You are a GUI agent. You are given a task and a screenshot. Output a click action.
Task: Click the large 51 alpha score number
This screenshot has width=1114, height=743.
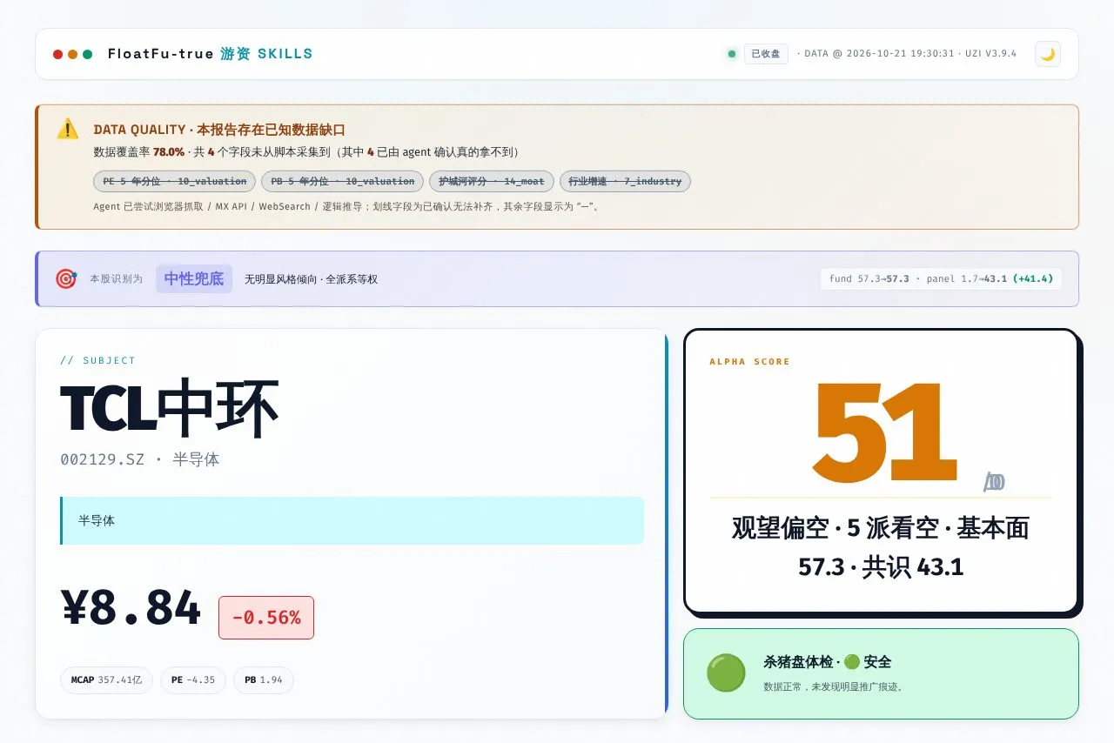[885, 433]
